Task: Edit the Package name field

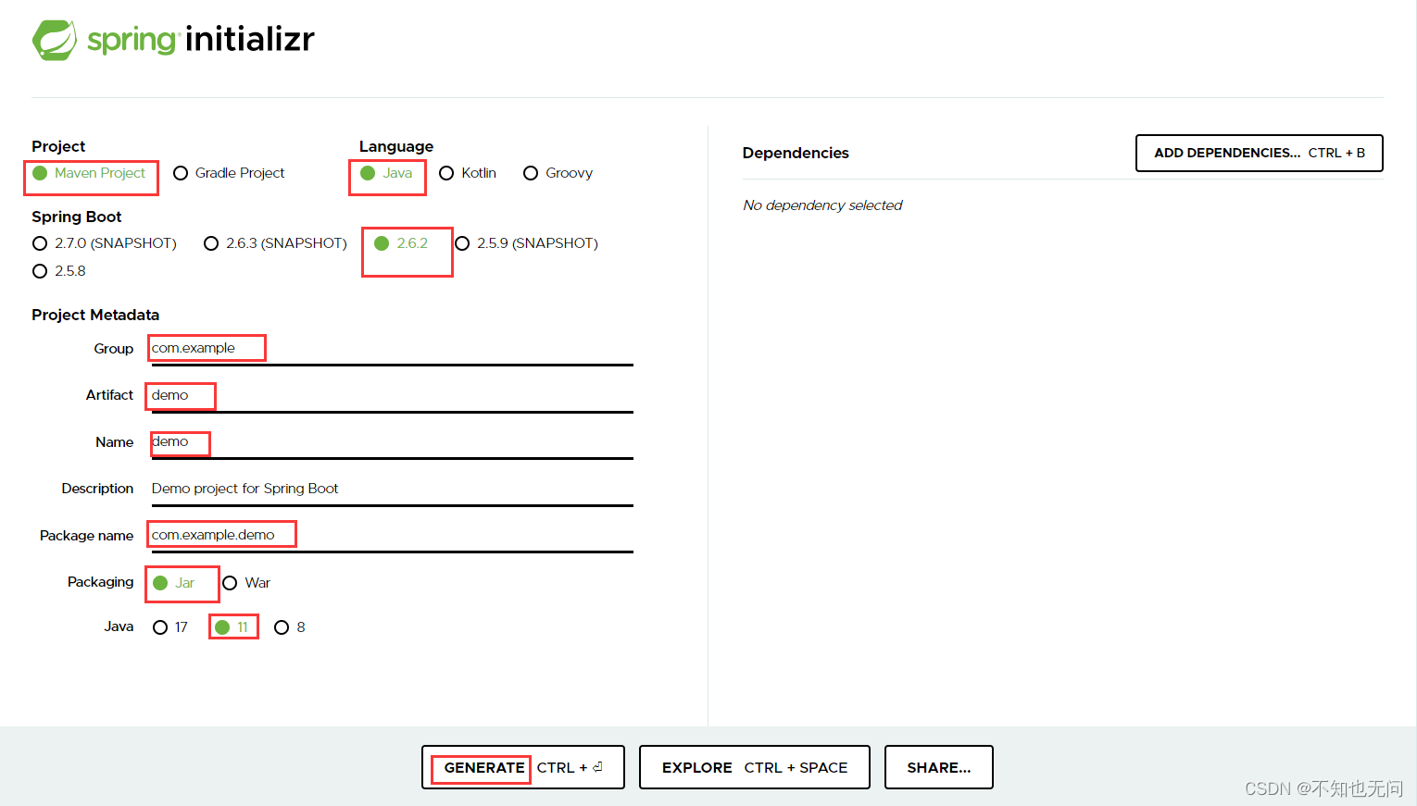Action: click(x=392, y=536)
